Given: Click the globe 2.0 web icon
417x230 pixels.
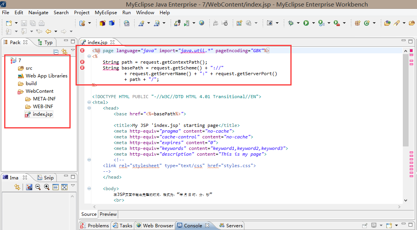Looking at the screenshot, I should click(x=127, y=23).
